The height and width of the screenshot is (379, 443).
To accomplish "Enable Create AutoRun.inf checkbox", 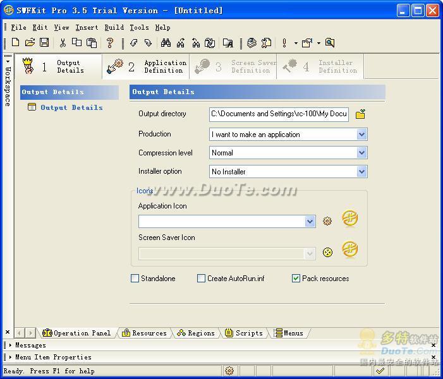I will [201, 278].
